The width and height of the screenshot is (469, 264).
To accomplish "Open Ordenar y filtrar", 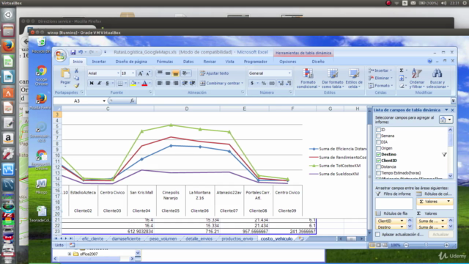I will (417, 78).
